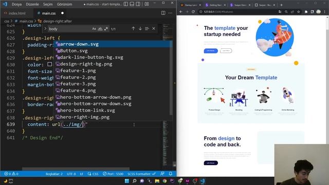Viewport: 329px width, 185px height.
Task: Open Chrome zoom magnifier icon in address bar
Action: click(286, 12)
